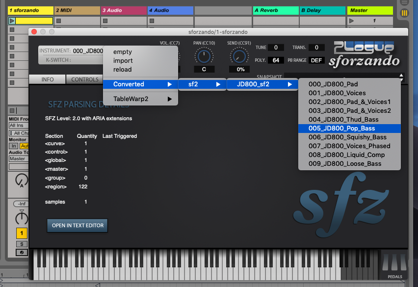
Task: Click the <region> quantity 122
Action: (83, 186)
